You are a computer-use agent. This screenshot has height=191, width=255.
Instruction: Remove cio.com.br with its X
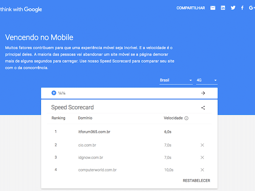202,145
